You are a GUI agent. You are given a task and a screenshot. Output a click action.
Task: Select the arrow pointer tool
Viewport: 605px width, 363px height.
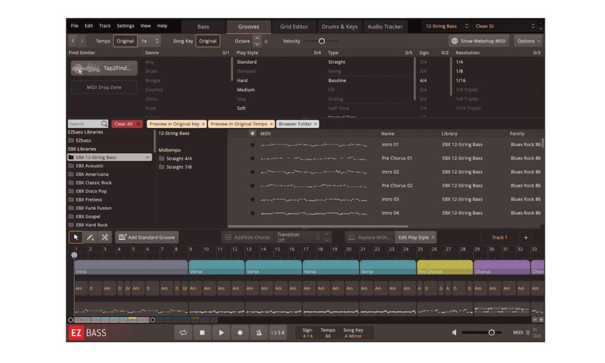click(x=76, y=237)
